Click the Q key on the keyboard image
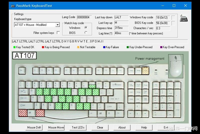The width and height of the screenshot is (200, 134). pyautogui.click(x=32, y=92)
